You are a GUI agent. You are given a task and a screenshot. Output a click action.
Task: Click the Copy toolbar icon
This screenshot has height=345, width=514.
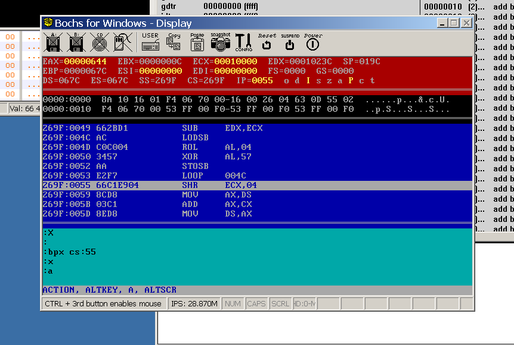(x=174, y=42)
